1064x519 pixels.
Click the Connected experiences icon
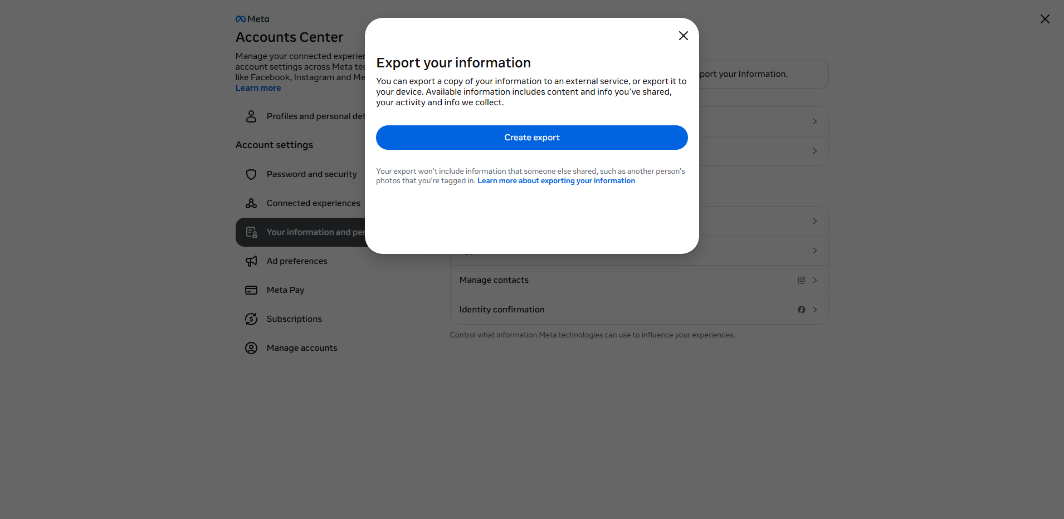pyautogui.click(x=251, y=203)
